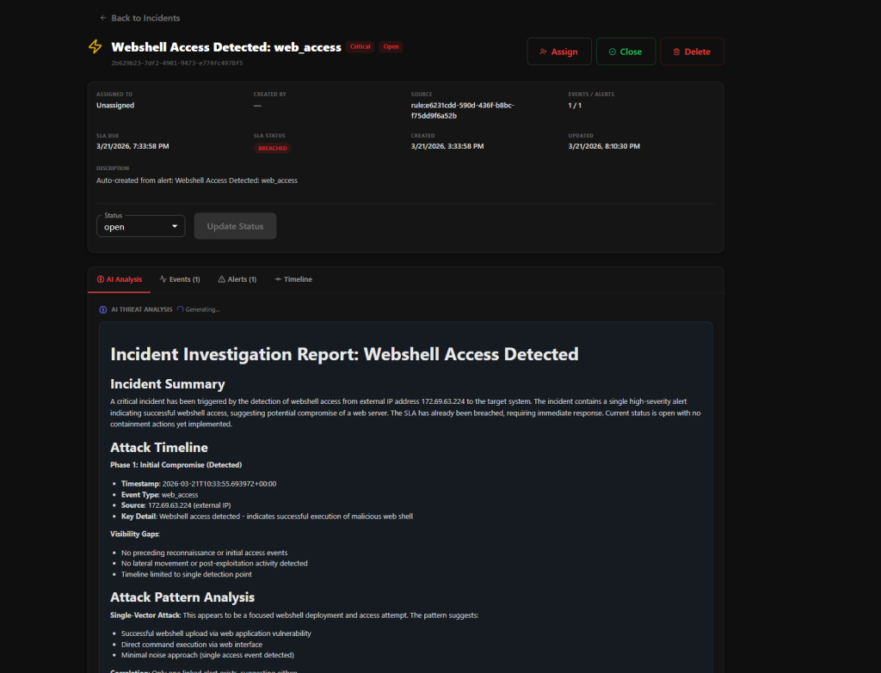Assign the incident with the Assign button

pos(558,52)
